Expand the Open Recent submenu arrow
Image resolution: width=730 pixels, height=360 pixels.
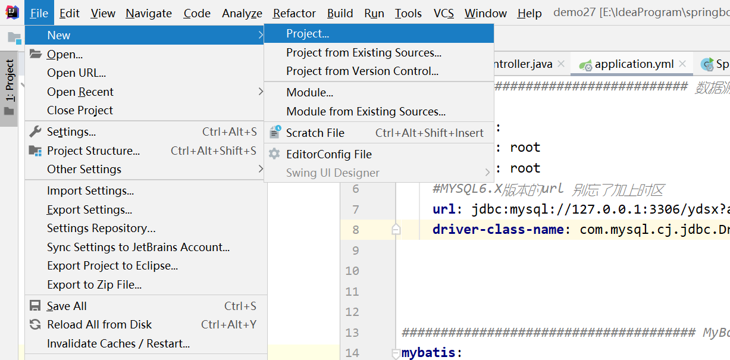click(x=261, y=92)
